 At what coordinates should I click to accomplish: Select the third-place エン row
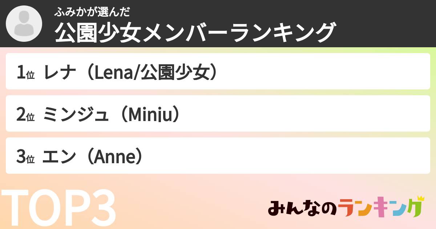[218, 156]
